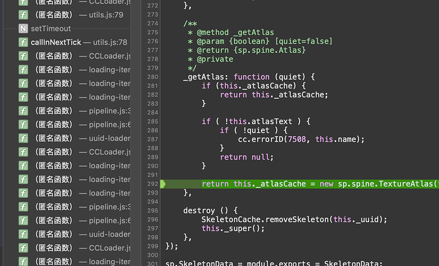Click the utils.js:78 file location label
This screenshot has width=439, height=266.
coord(110,42)
